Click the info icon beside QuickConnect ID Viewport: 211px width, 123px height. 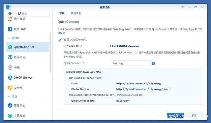(x=153, y=63)
